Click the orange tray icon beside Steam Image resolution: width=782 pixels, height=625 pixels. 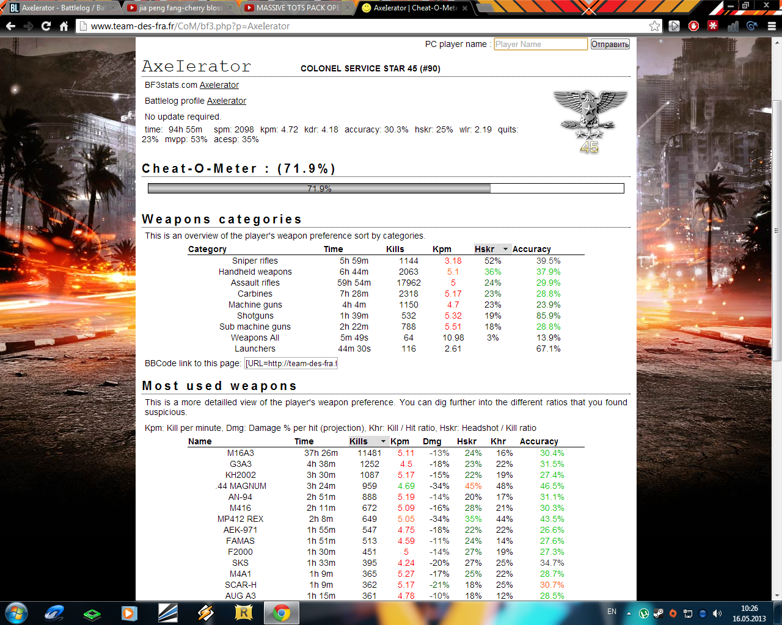[x=673, y=613]
